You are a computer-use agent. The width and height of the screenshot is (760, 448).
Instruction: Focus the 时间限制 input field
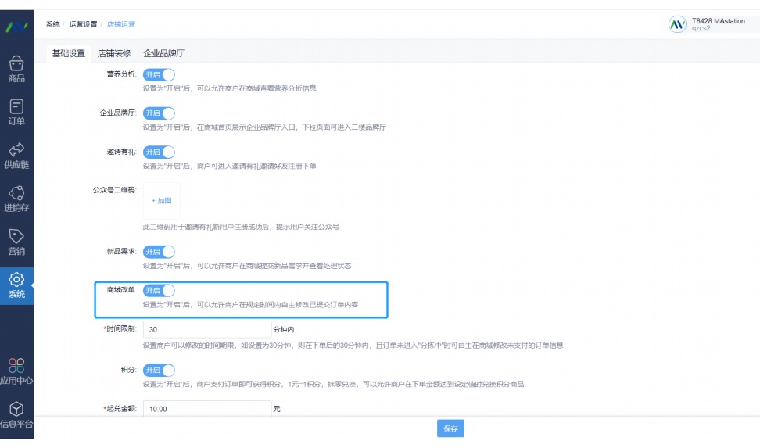point(207,329)
